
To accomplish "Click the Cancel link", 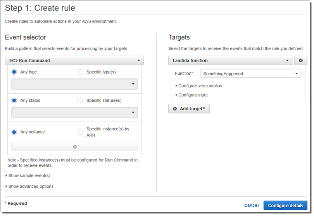I will pos(251,206).
